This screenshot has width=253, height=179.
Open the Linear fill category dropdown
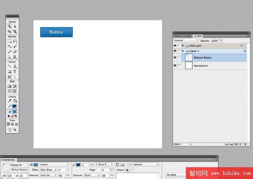54,164
